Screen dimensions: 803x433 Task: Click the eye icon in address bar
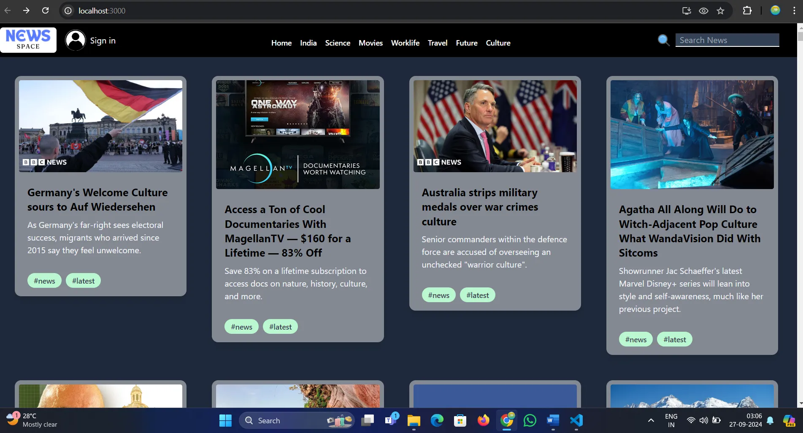tap(703, 11)
